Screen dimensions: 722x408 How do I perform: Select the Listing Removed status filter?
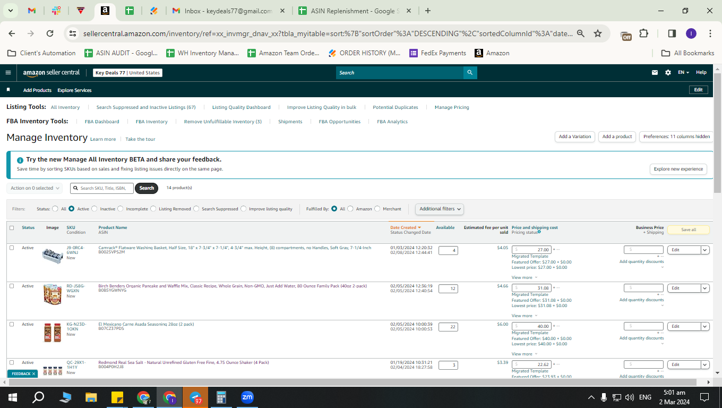click(x=153, y=209)
